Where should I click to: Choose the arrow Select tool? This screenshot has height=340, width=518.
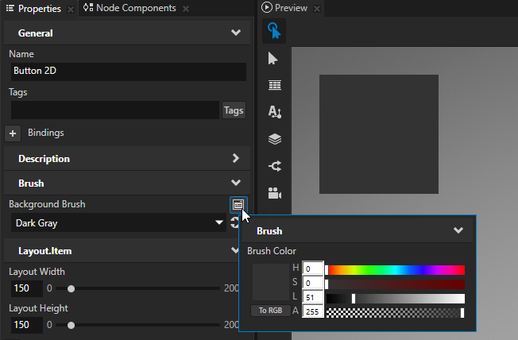[274, 58]
